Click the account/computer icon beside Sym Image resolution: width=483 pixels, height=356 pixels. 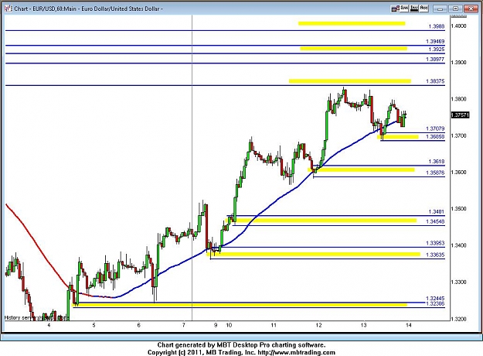(395, 9)
